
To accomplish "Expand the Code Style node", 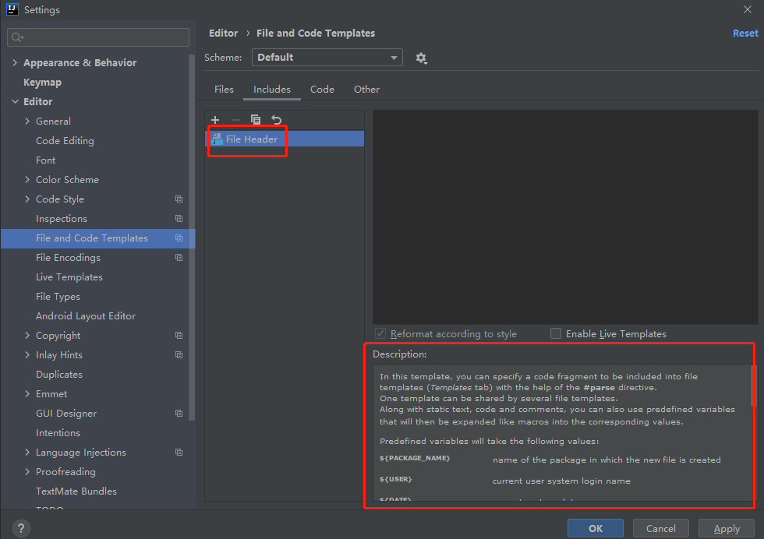I will (27, 199).
